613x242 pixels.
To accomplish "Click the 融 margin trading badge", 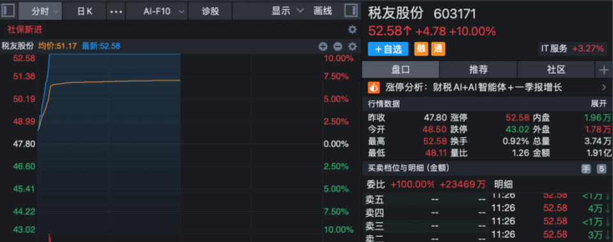I will tap(421, 48).
